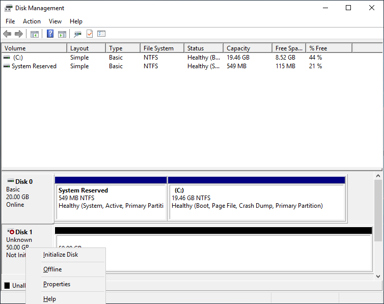
Task: Choose Initialize Disk from context menu
Action: 66,255
